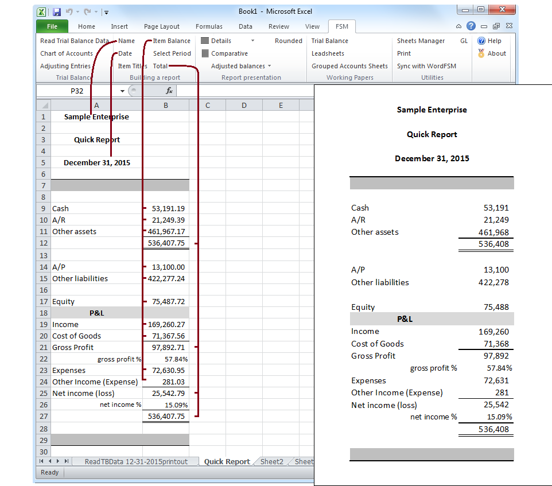Viewport: 552px width, 486px height.
Task: Click the About medal icon
Action: 482,53
